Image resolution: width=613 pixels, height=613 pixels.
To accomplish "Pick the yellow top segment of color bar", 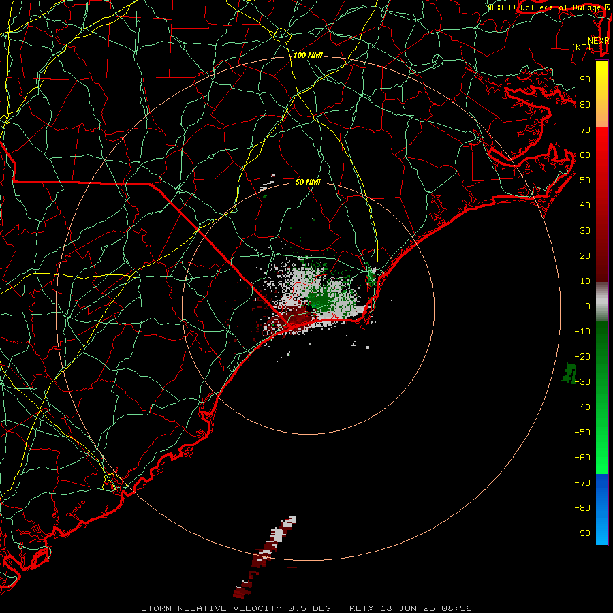I will click(x=601, y=94).
